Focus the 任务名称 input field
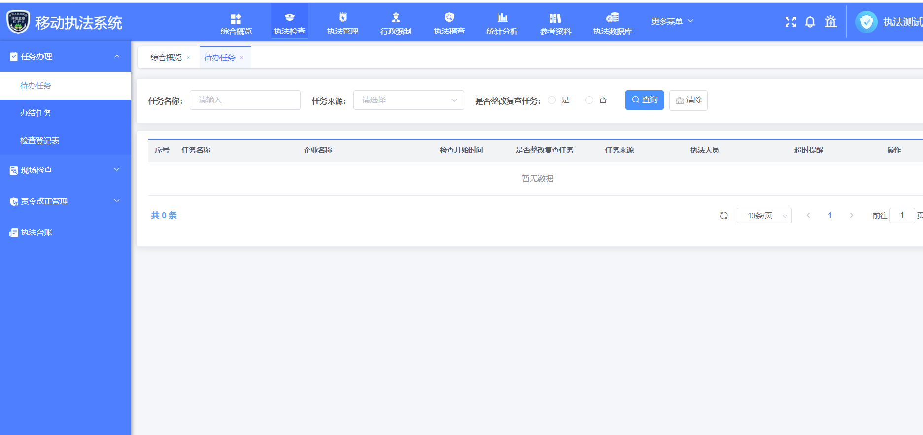Screen dimensions: 923x435 click(245, 100)
